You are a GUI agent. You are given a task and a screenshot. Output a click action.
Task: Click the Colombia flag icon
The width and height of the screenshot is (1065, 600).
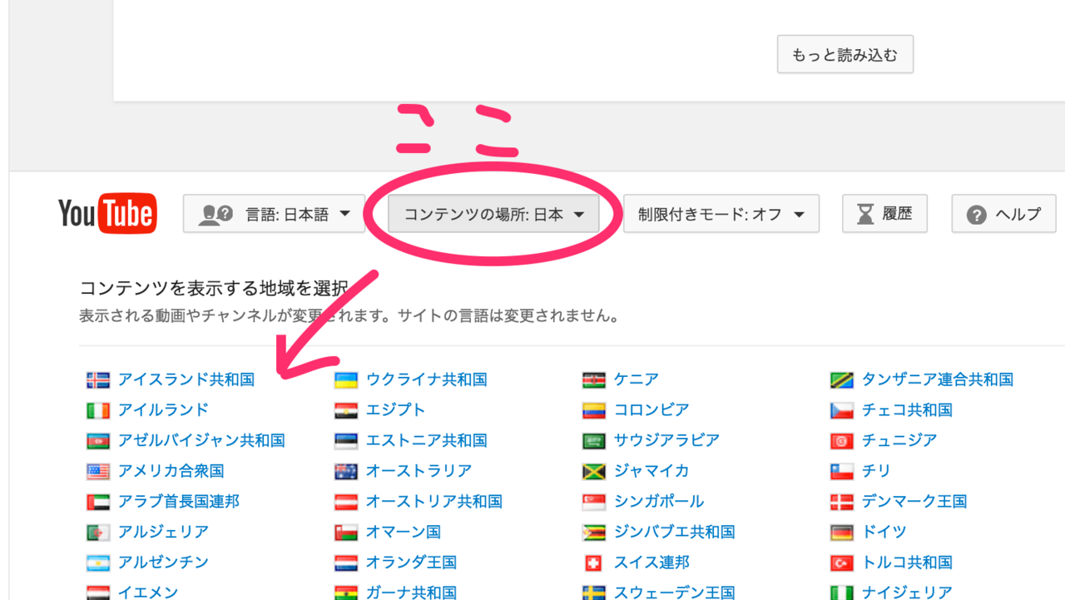(594, 410)
